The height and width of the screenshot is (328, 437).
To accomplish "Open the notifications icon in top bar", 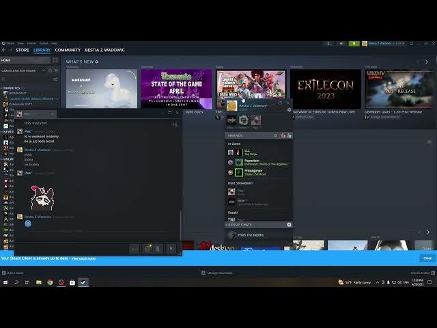I will tap(341, 44).
